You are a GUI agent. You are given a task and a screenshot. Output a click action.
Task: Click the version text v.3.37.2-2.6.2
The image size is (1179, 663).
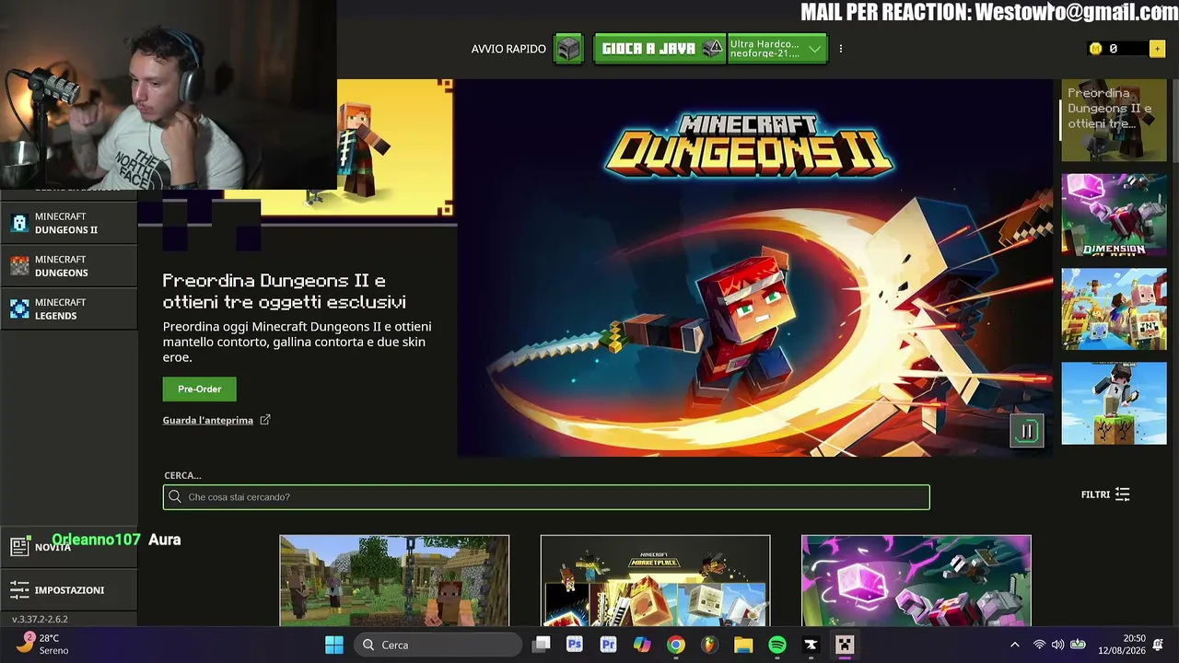(x=40, y=620)
